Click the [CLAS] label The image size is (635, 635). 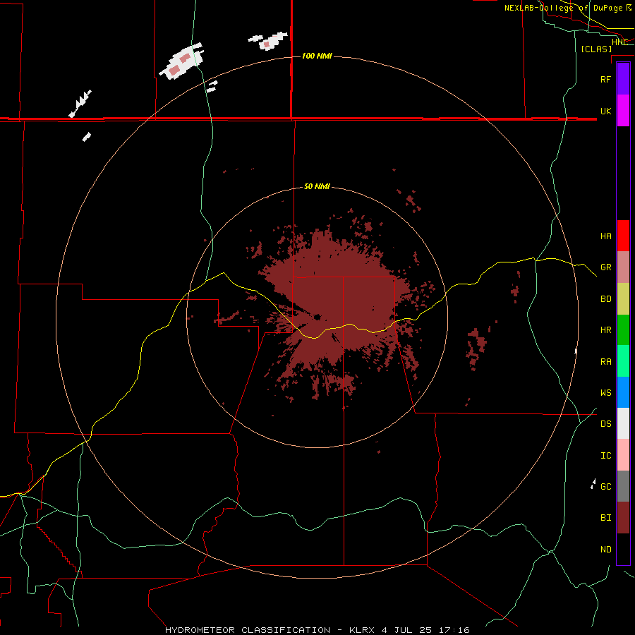596,49
